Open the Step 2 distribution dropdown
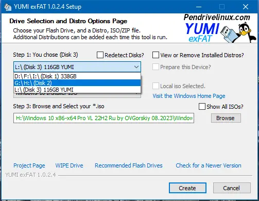The width and height of the screenshot is (259, 201). pos(77,95)
